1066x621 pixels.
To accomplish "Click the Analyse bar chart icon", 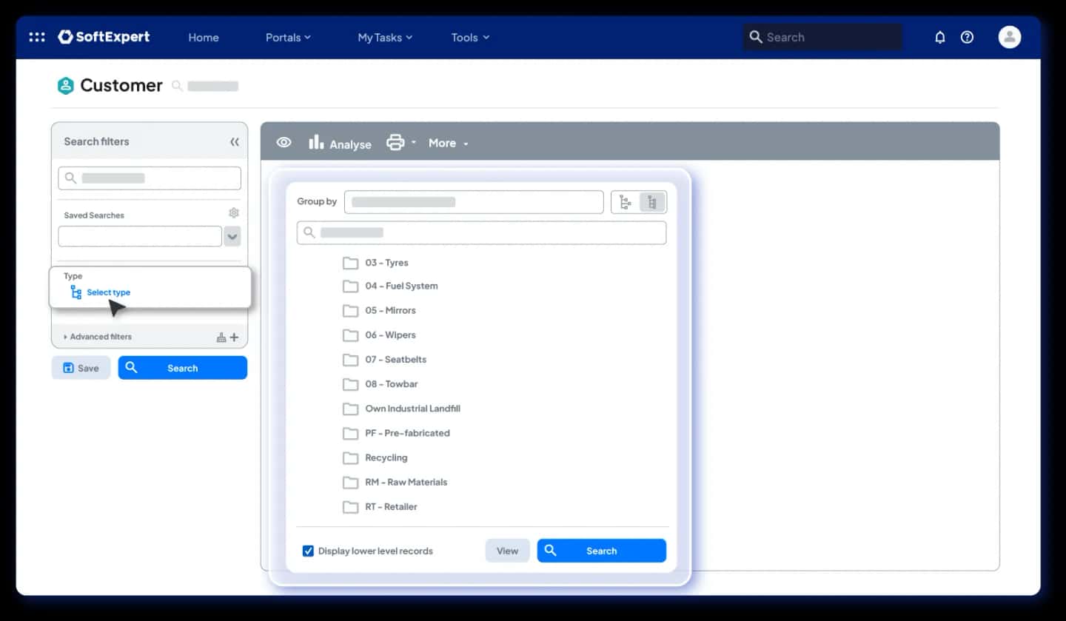I will pos(316,142).
